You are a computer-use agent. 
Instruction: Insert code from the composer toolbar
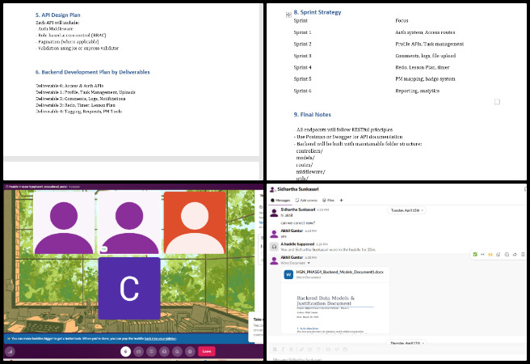point(336,349)
